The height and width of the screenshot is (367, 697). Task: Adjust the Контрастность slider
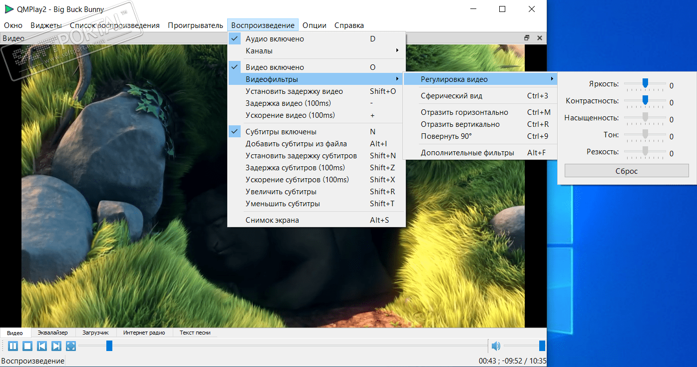[645, 100]
